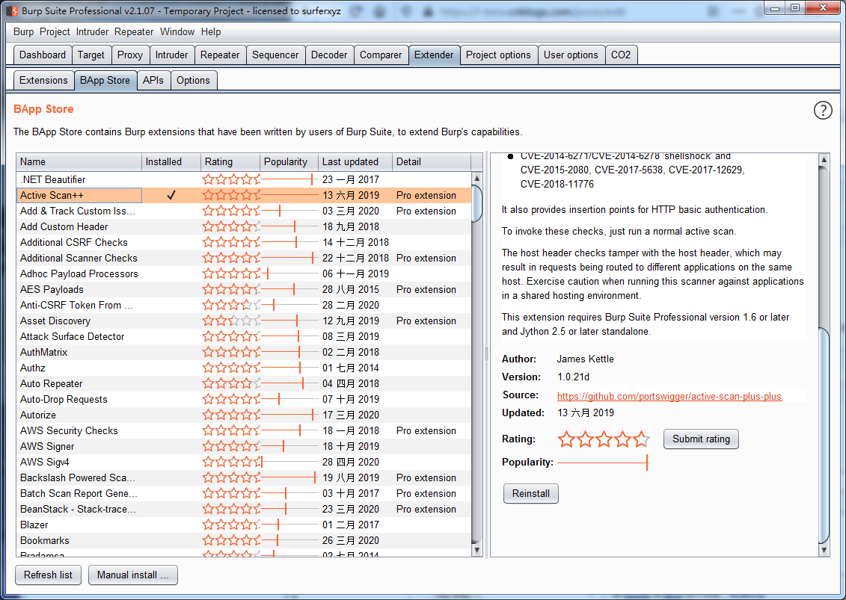Select the AES Payloads row
The width and height of the screenshot is (846, 600).
tap(244, 289)
